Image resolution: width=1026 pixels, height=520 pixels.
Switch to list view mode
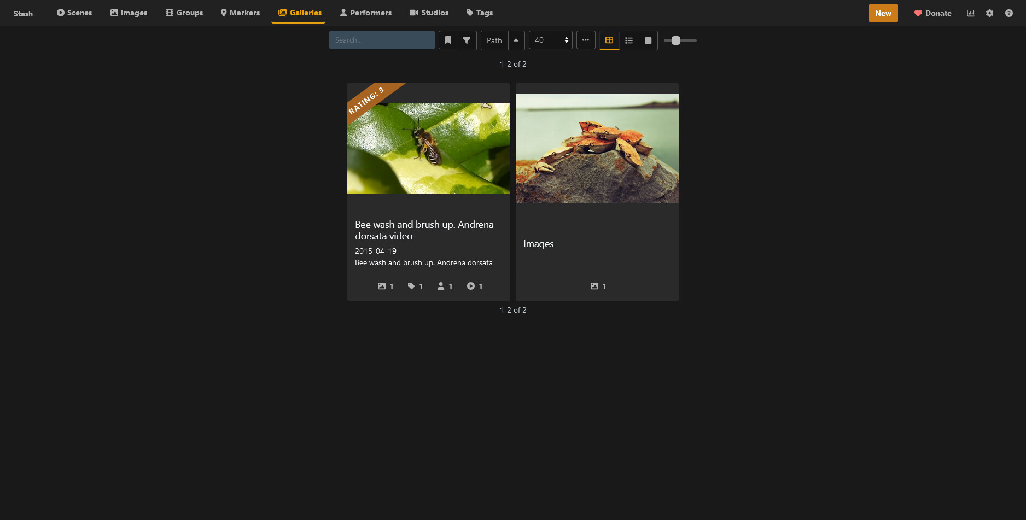point(629,40)
